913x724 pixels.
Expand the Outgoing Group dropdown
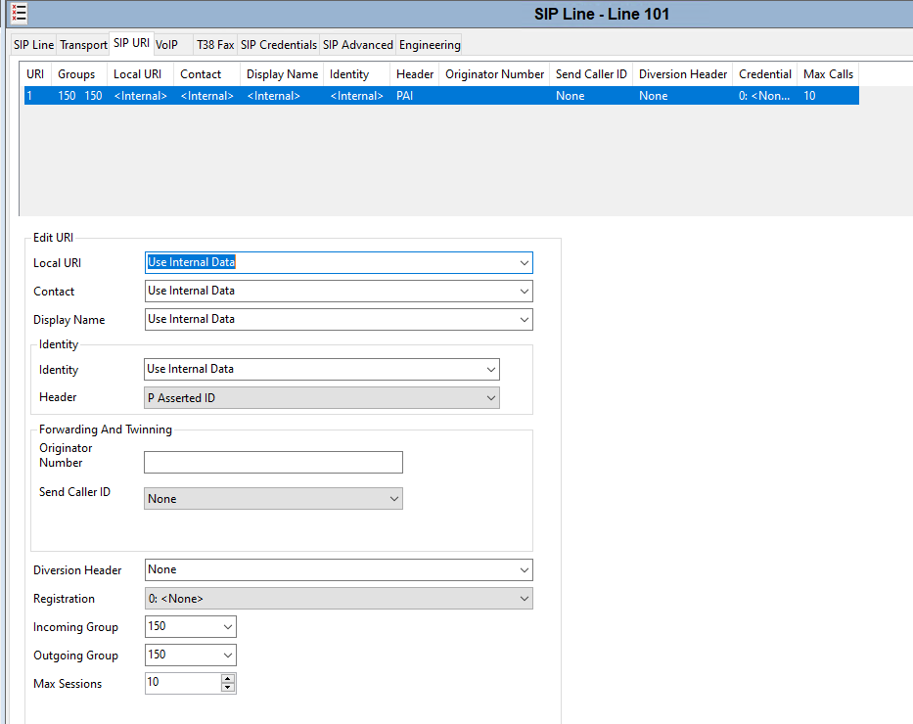coord(228,656)
